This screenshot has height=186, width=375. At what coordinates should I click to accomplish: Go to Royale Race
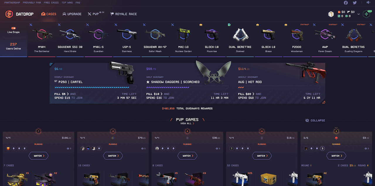coord(124,14)
